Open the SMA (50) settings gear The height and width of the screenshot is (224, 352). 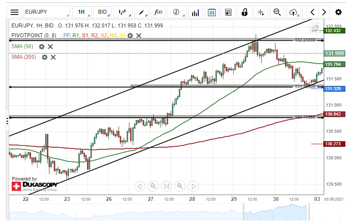pos(42,47)
